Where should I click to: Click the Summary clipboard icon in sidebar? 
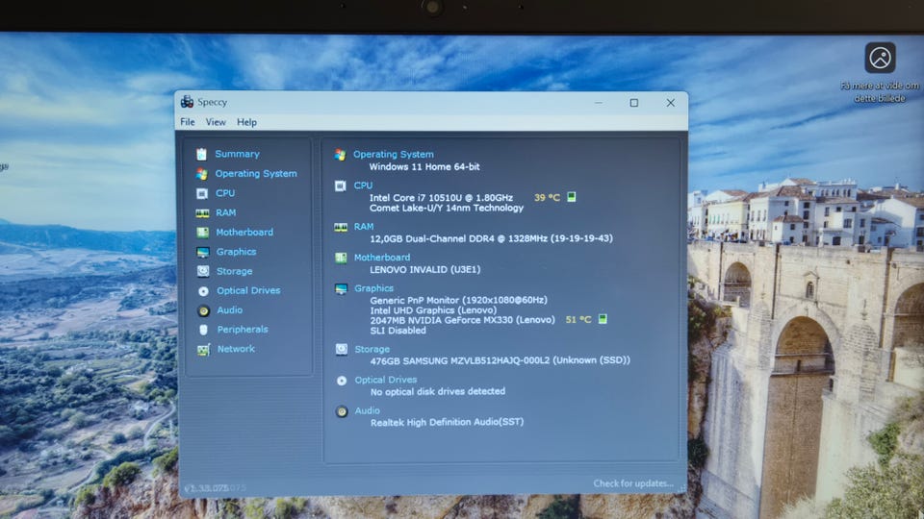tap(201, 154)
